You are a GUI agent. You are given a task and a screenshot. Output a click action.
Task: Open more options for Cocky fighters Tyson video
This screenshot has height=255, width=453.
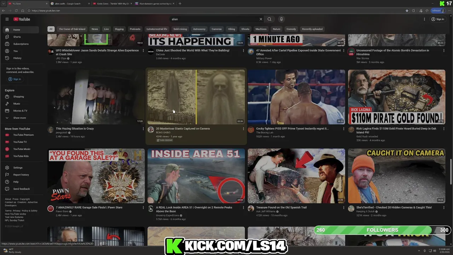343,129
